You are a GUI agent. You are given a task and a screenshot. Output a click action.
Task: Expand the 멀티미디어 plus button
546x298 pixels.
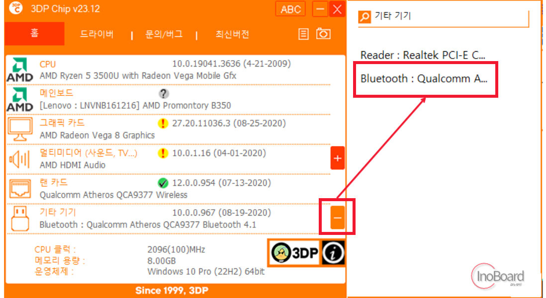coord(338,158)
